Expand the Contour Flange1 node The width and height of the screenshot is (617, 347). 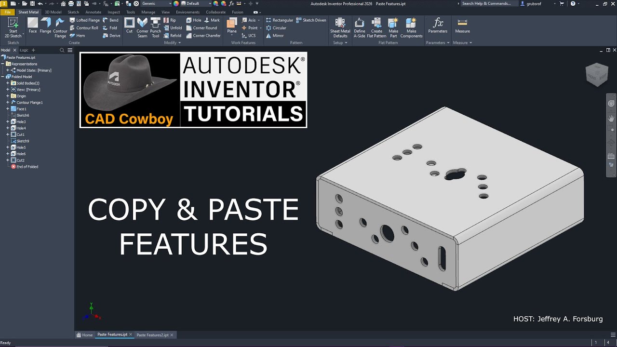tap(8, 103)
